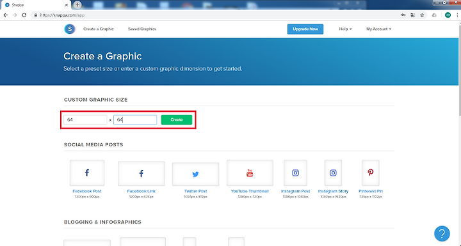The image size is (461, 246).
Task: Select the Facebook Link preset icon
Action: [x=141, y=174]
